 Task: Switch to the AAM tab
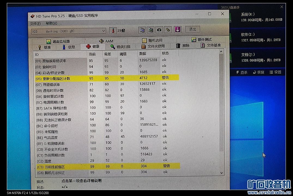coord(106,41)
